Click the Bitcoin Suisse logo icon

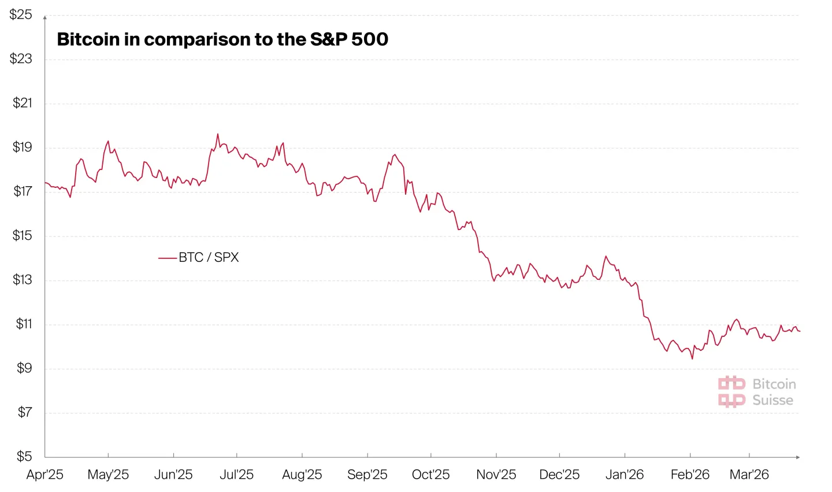731,391
